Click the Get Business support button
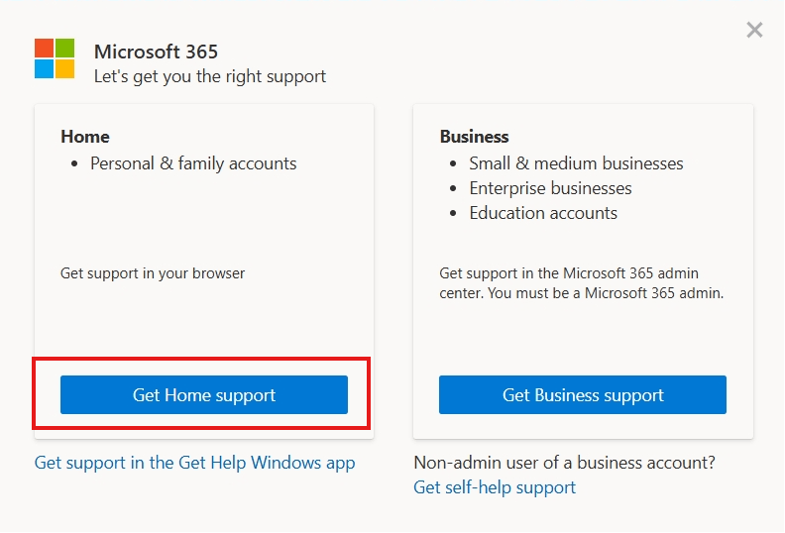The width and height of the screenshot is (785, 533). click(x=583, y=395)
